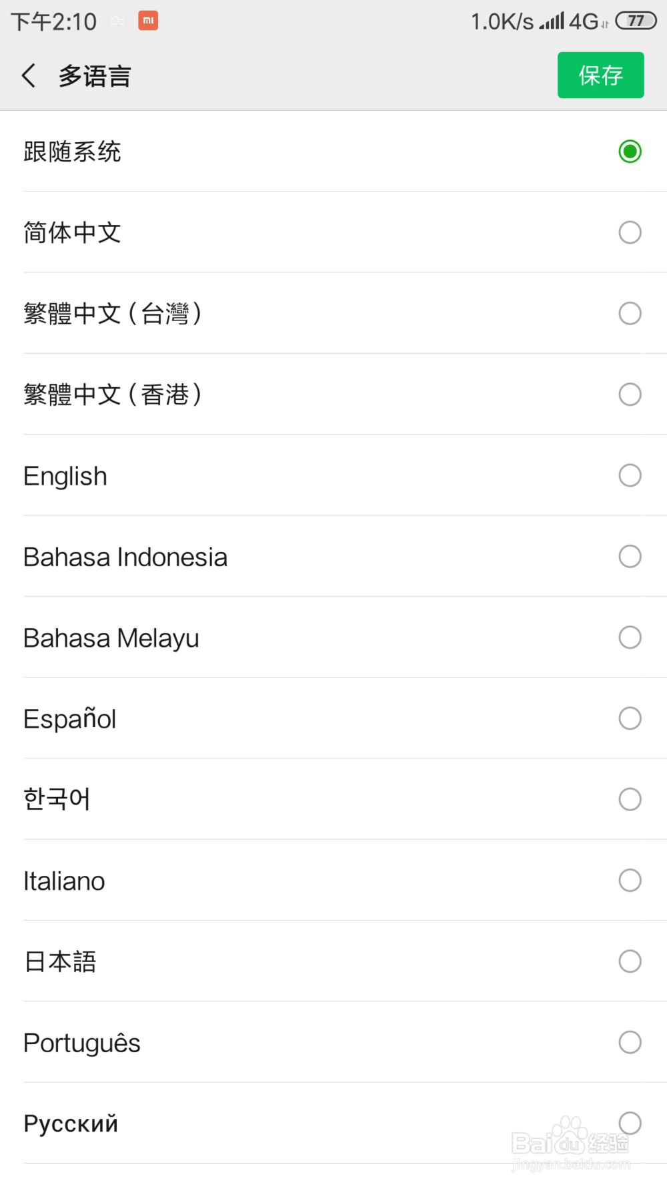Select the 跟随系统 radio button
This screenshot has height=1187, width=667.
coord(630,152)
